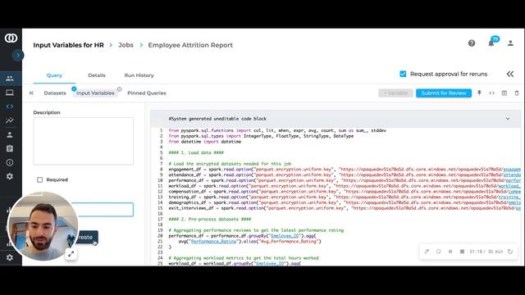The width and height of the screenshot is (525, 295).
Task: Stop the recording
Action: (462, 252)
